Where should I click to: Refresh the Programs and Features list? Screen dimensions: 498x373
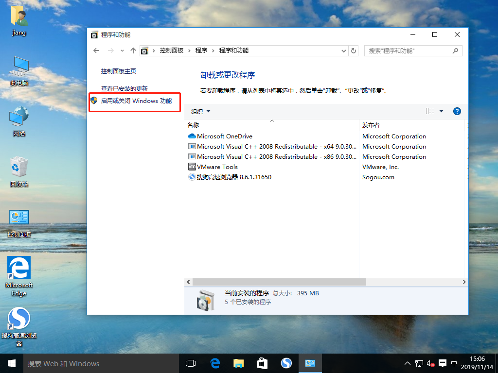coord(354,51)
